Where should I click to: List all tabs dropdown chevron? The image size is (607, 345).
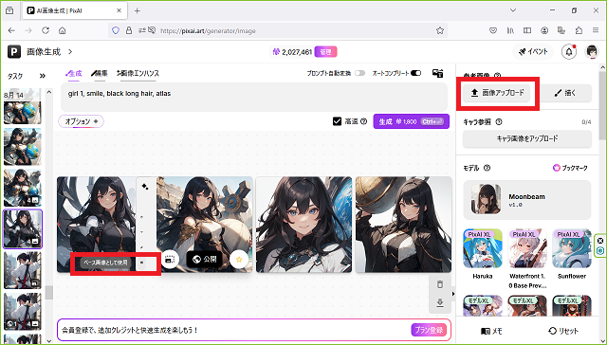click(513, 10)
